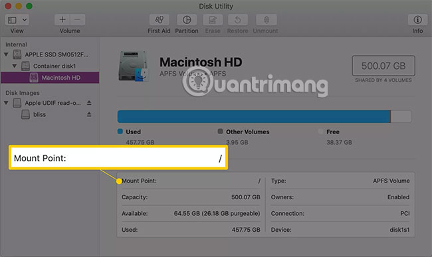Click the Macintosh HD title text

pyautogui.click(x=201, y=62)
